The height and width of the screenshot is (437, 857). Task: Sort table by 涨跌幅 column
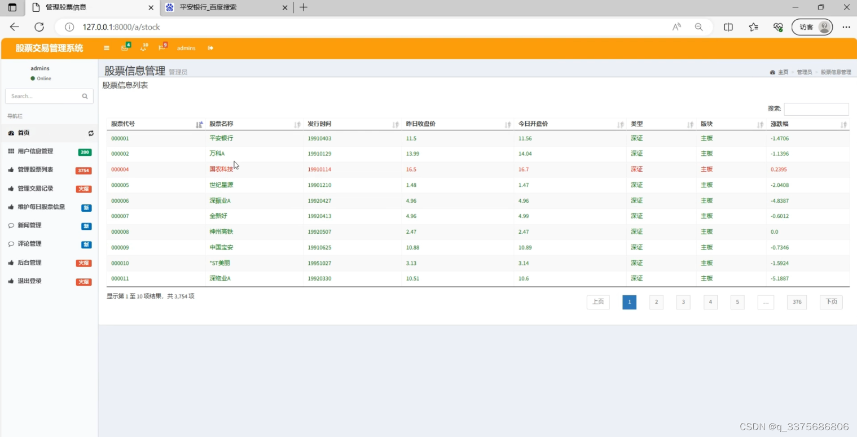[x=808, y=124]
